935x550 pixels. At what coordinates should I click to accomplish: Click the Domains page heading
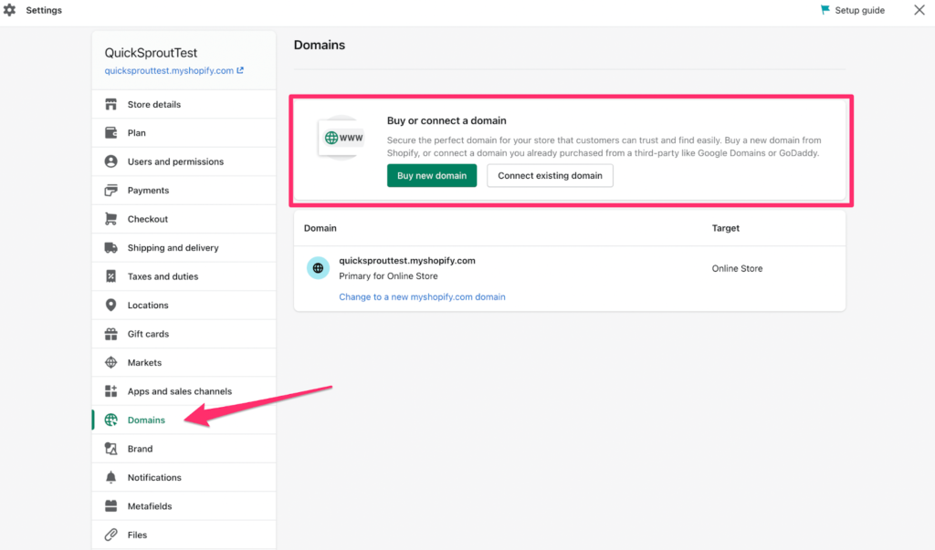[x=319, y=45]
